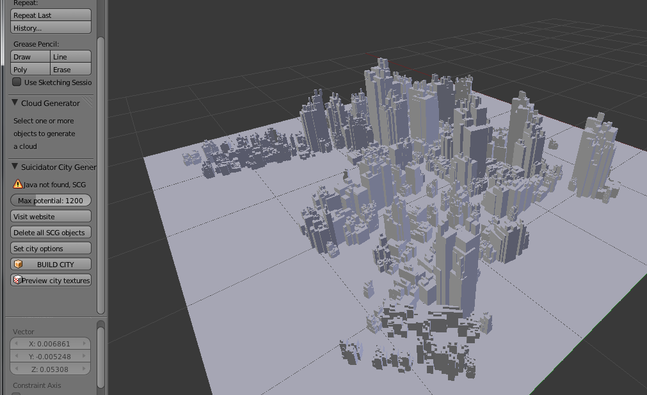Select the Grease Pencil Poly tool
Screen dimensions: 647x395
[x=30, y=69]
